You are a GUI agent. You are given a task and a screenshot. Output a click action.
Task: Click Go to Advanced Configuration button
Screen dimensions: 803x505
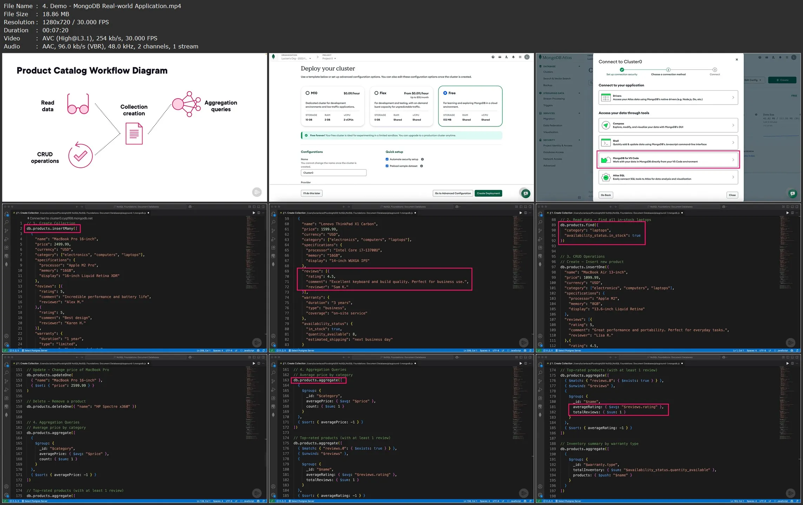click(453, 193)
